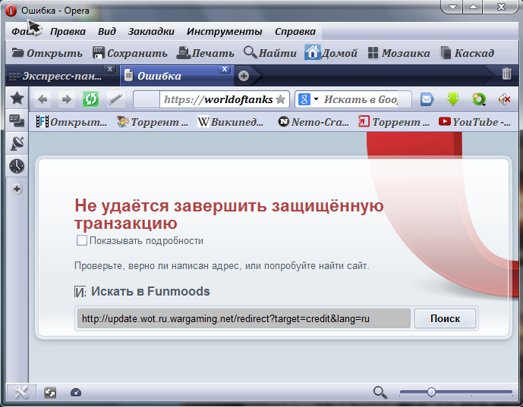Open the Справка menu
This screenshot has height=407, width=523.
295,32
